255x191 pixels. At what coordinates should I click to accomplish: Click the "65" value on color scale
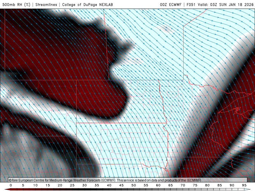[x=171, y=185]
